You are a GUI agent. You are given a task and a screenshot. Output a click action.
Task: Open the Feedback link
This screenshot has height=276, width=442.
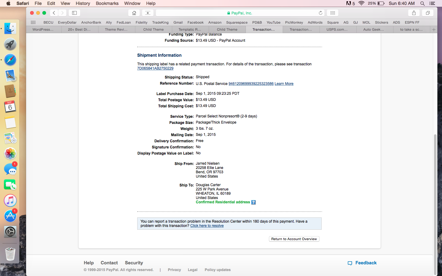pyautogui.click(x=366, y=263)
